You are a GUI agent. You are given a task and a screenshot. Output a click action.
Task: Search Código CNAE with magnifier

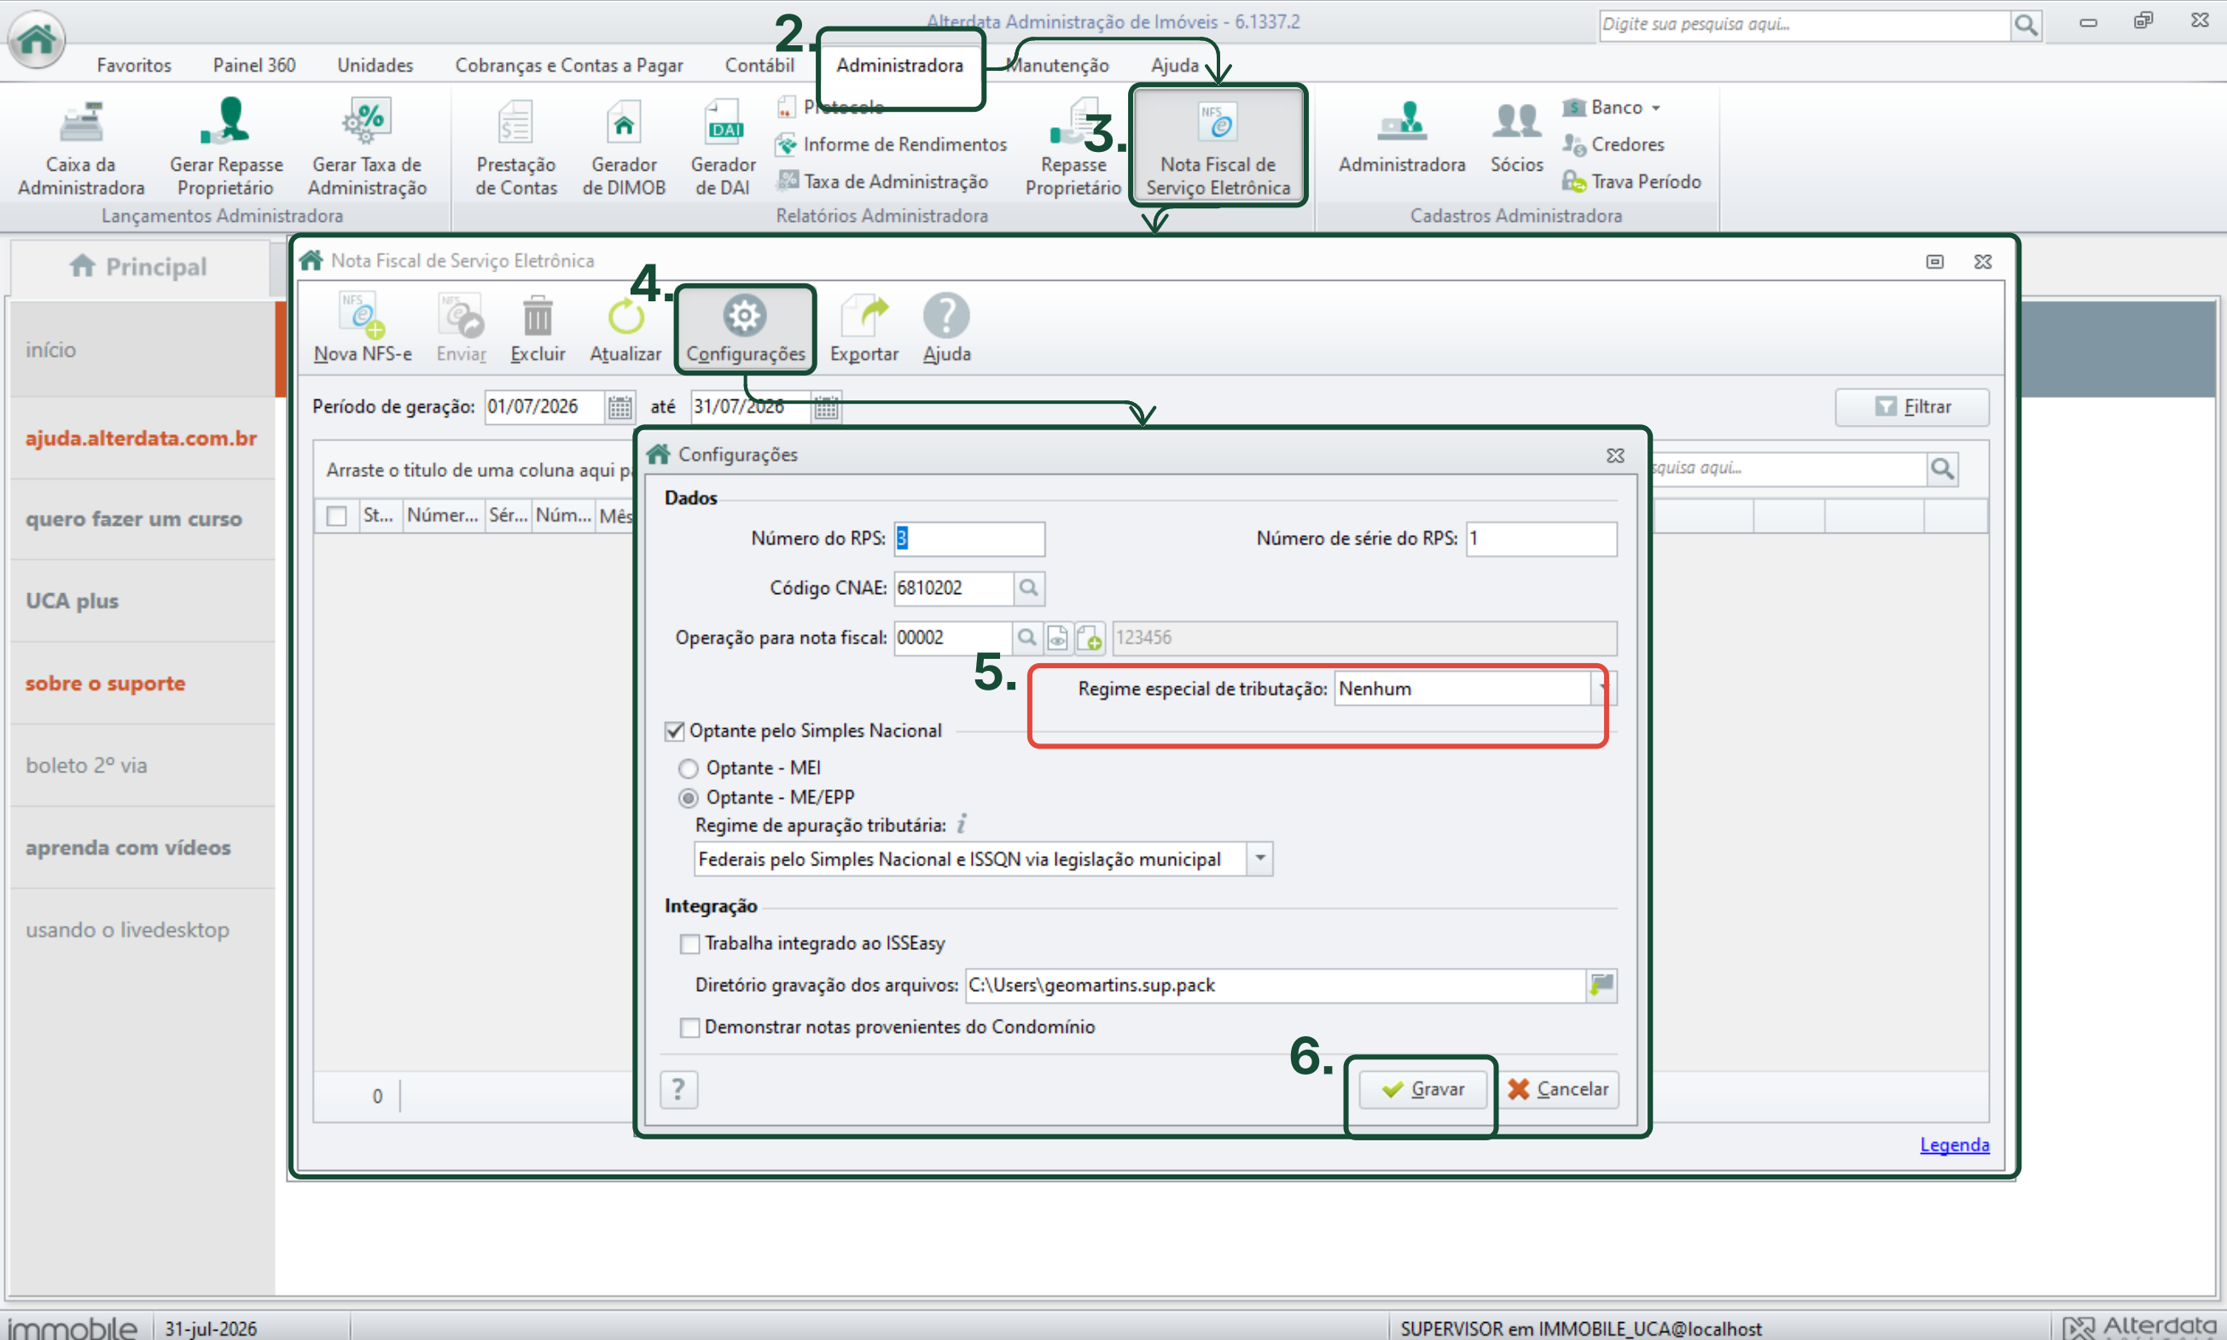tap(1028, 589)
